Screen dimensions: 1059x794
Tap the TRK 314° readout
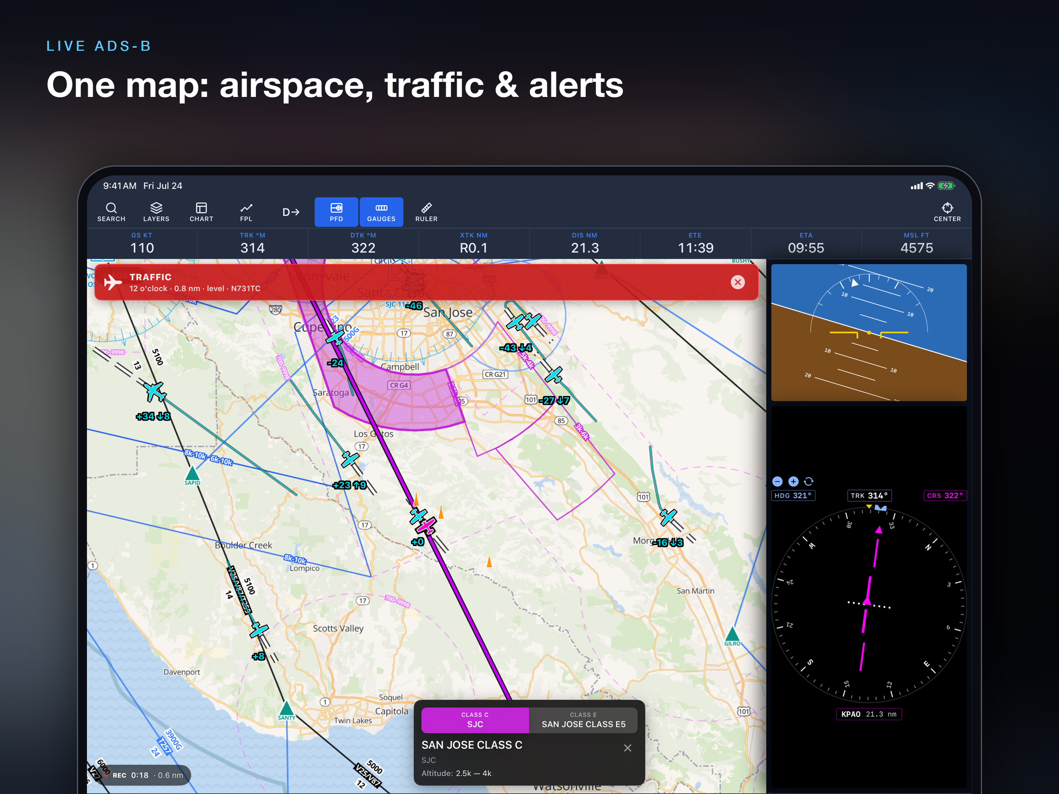pos(869,495)
